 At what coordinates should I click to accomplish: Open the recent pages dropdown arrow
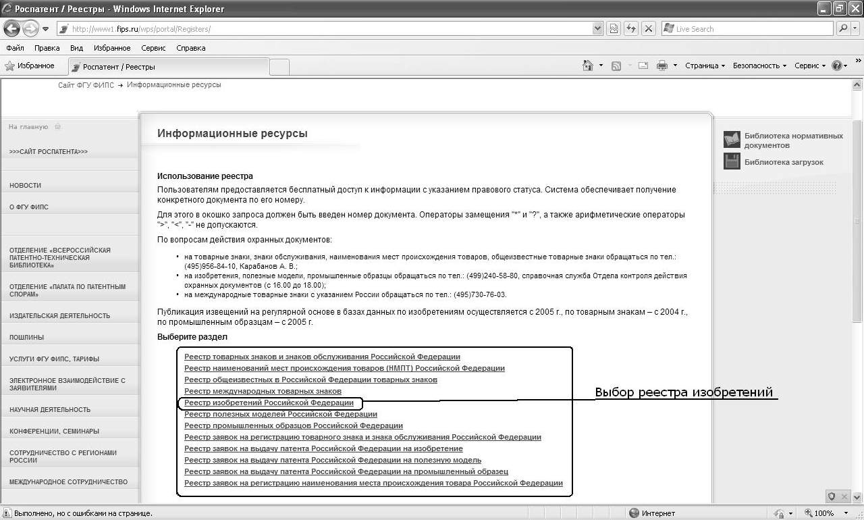[x=45, y=29]
